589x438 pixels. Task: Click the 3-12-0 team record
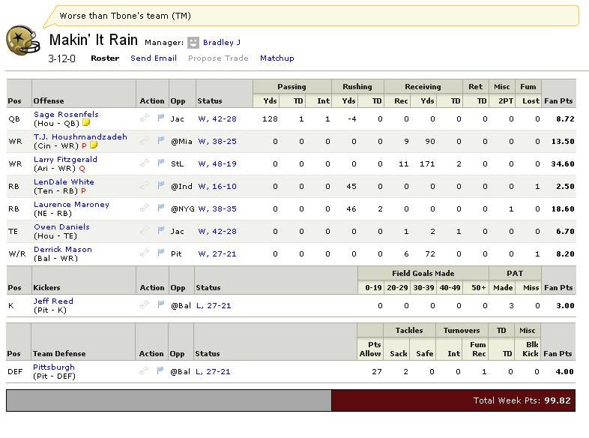(61, 58)
